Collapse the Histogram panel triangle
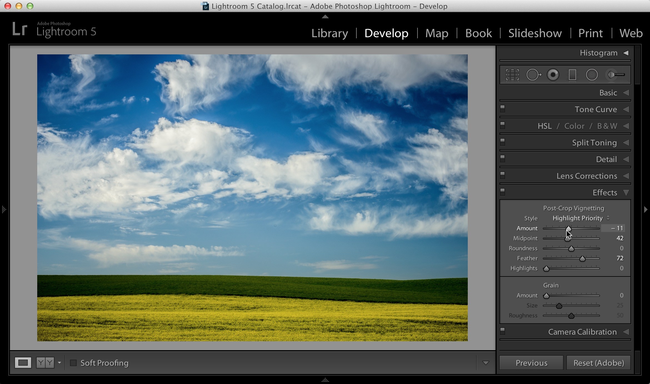 click(x=626, y=53)
